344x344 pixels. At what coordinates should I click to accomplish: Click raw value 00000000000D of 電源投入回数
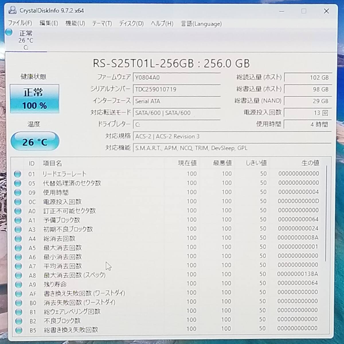pos(298,201)
